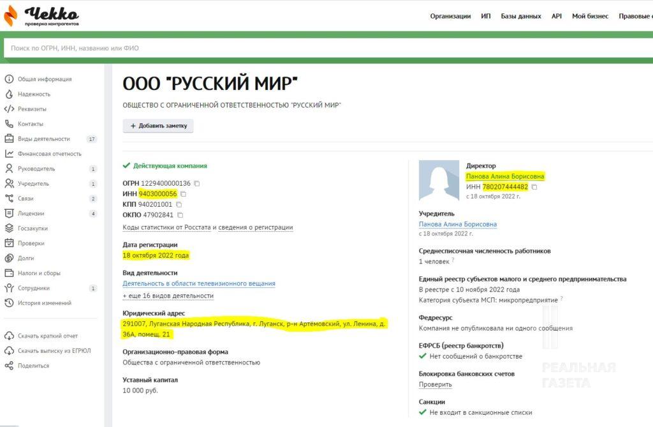Image resolution: width=653 pixels, height=427 pixels.
Task: Open director link Панова Алина Борисовна
Action: coord(505,176)
